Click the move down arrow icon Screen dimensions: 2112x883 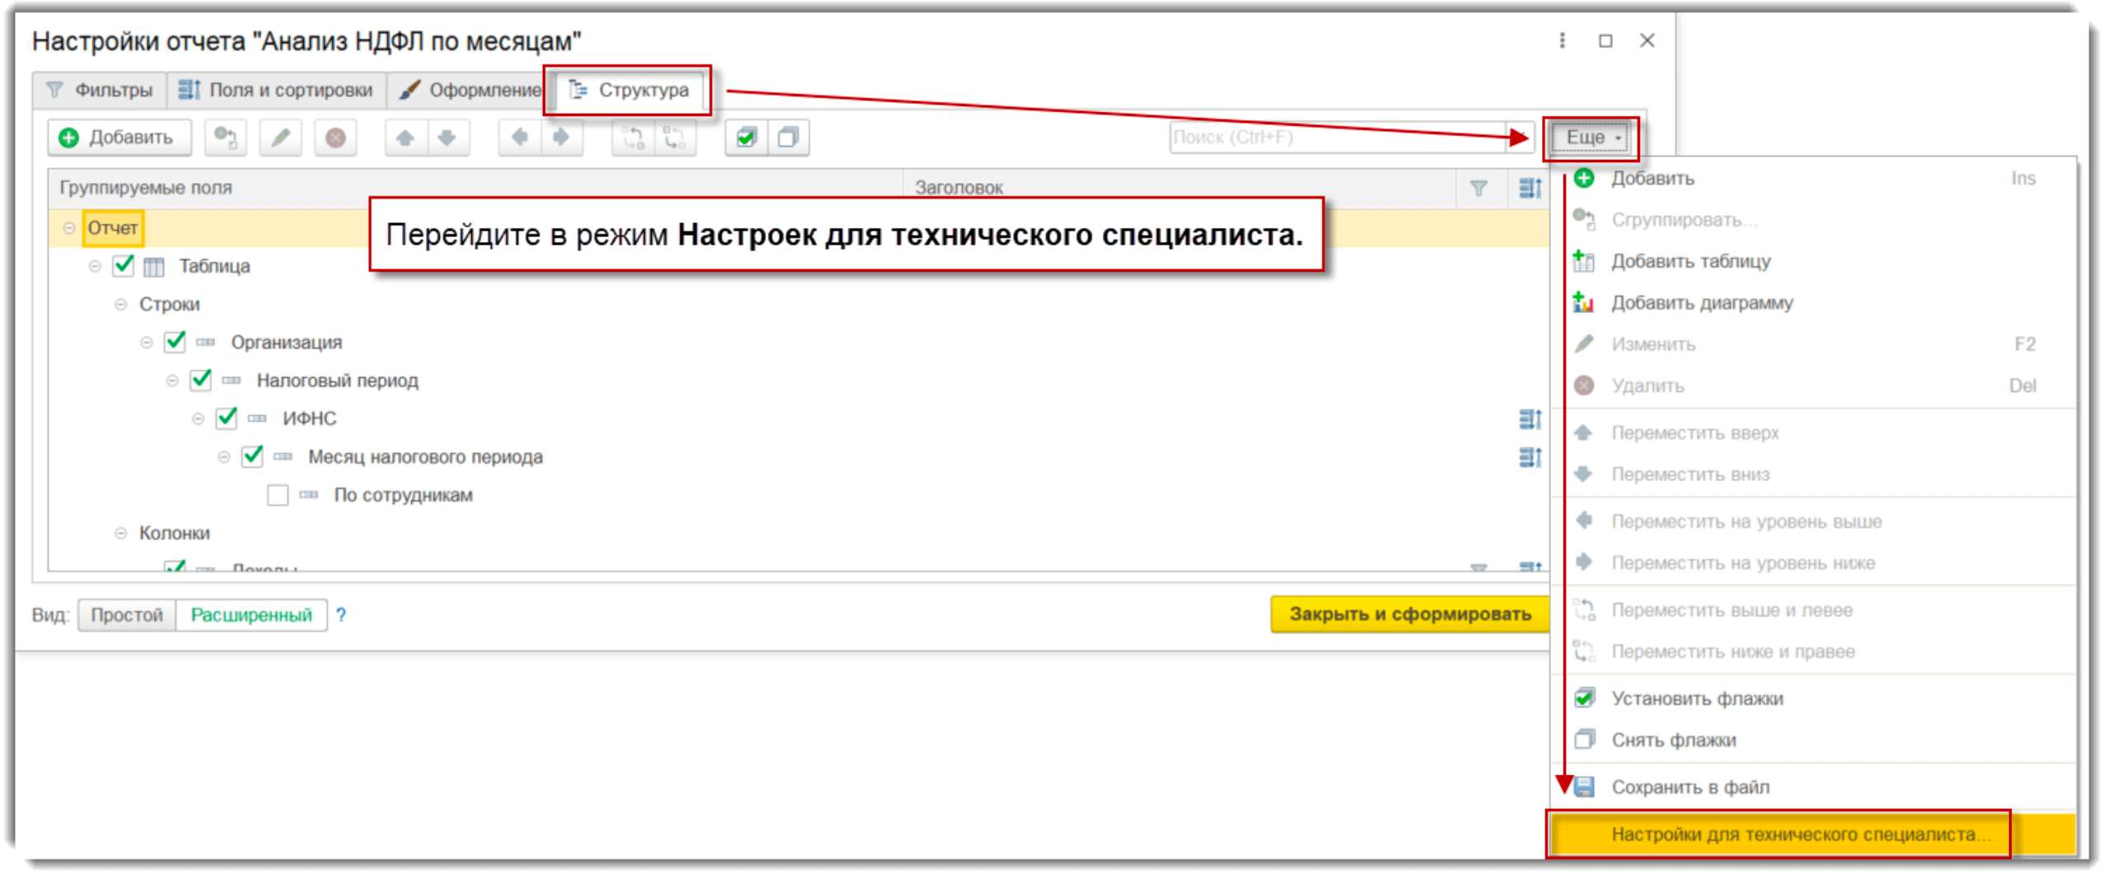tap(447, 138)
